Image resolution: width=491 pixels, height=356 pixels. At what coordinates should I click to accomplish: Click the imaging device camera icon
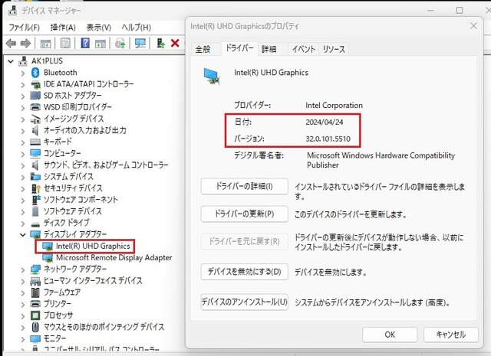coord(35,119)
